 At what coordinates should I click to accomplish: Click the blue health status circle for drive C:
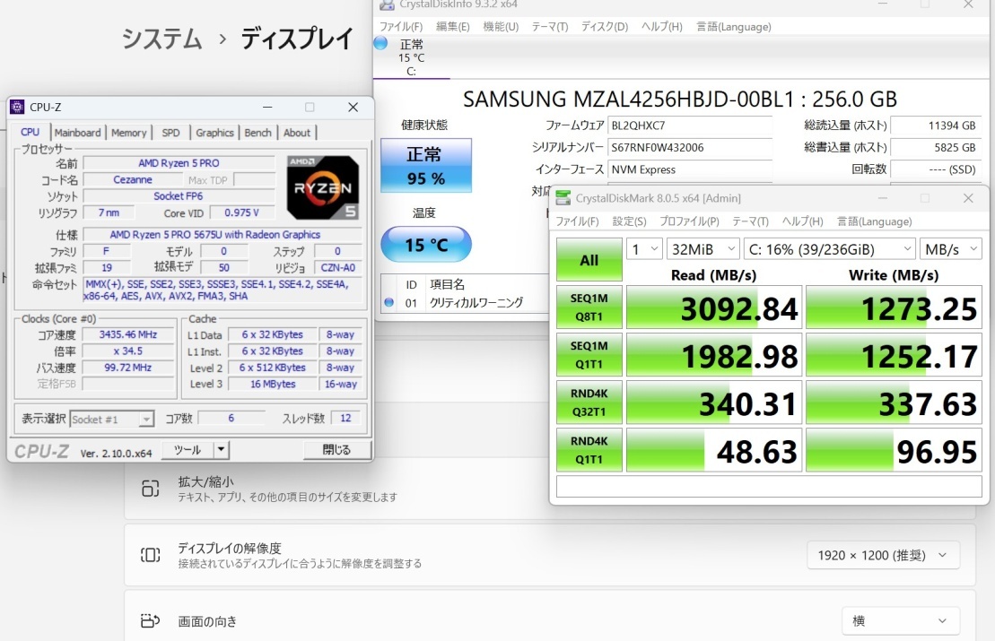click(x=380, y=43)
